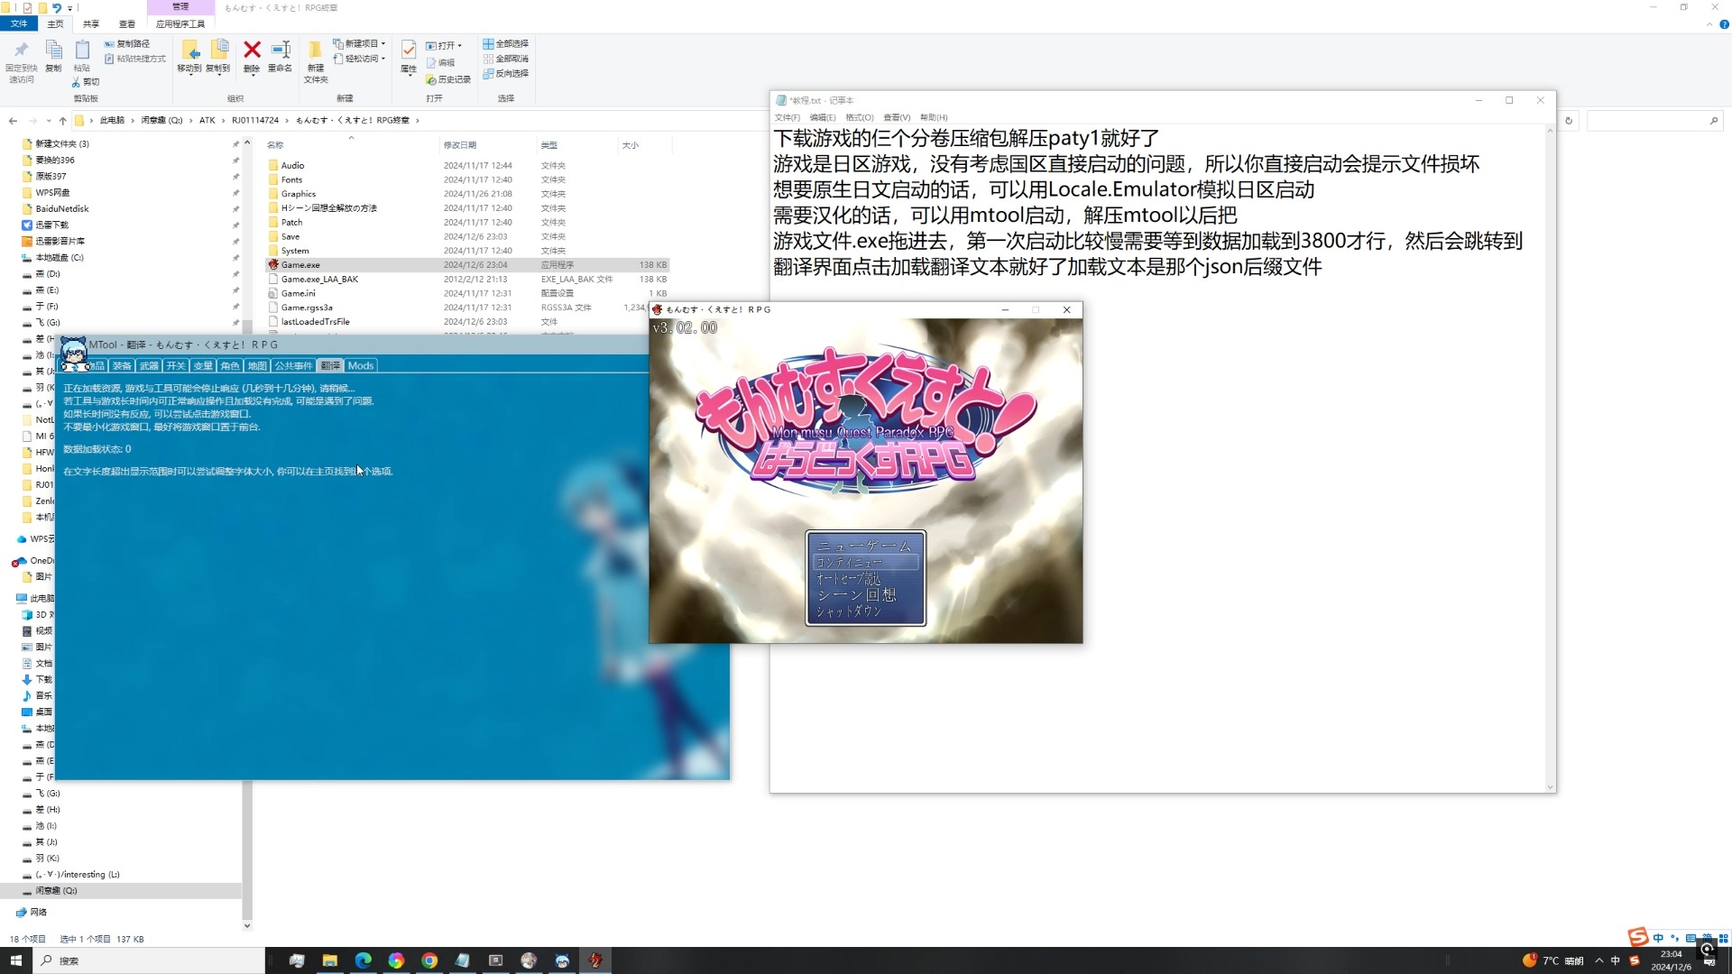Viewport: 1732px width, 974px height.
Task: Switch to the Share (共享) ribbon tab
Action: (91, 24)
